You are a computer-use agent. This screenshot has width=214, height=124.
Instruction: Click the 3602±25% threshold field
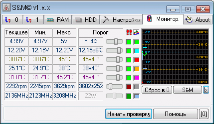tap(91, 86)
